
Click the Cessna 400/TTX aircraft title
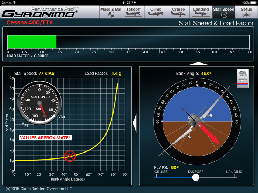[30, 22]
